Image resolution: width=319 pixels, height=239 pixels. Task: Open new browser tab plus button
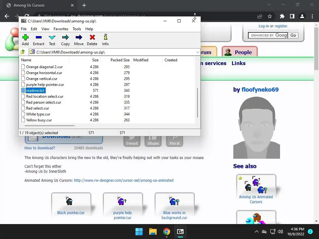(84, 5)
